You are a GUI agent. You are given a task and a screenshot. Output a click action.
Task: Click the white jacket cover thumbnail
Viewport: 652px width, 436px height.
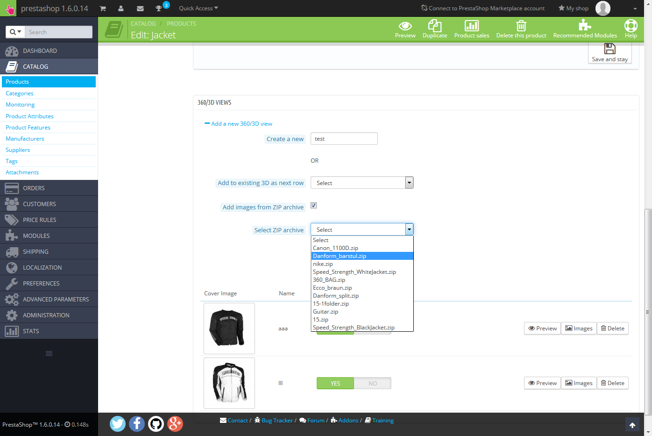pyautogui.click(x=229, y=383)
